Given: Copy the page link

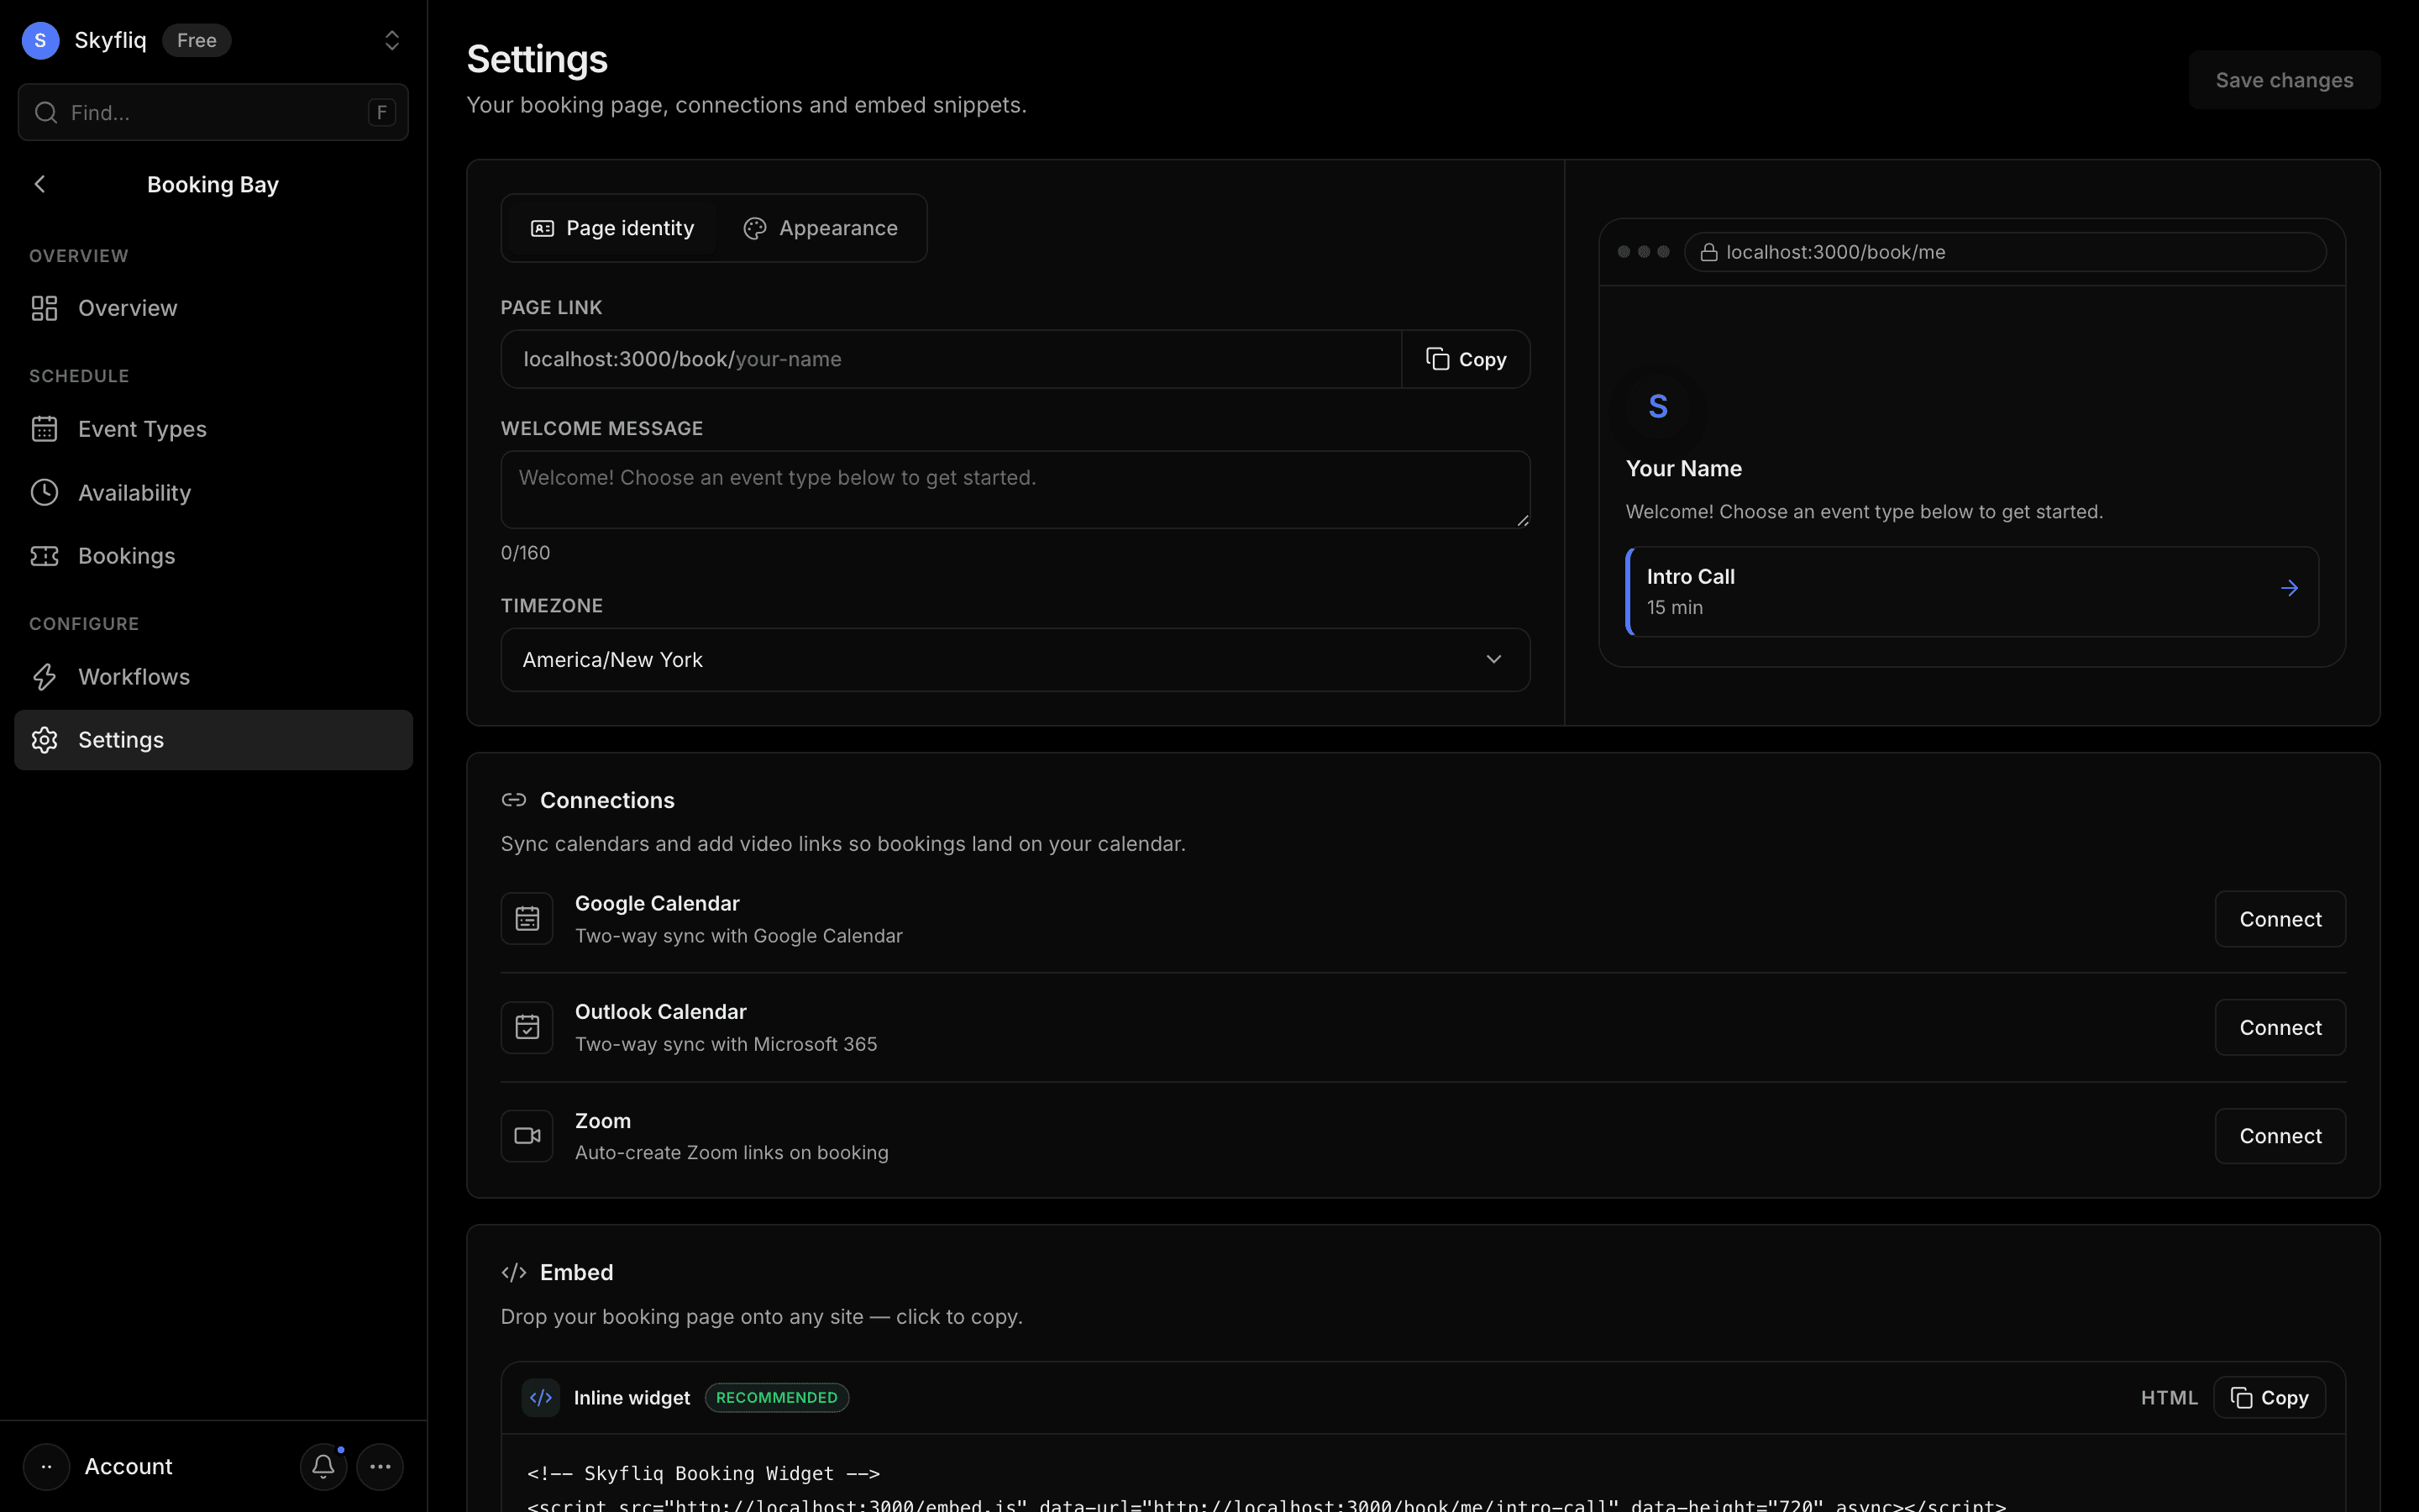Looking at the screenshot, I should (x=1466, y=359).
